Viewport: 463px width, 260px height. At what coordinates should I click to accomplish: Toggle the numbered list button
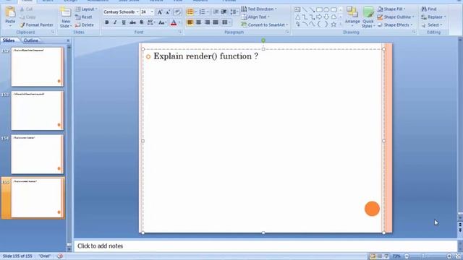(x=203, y=12)
